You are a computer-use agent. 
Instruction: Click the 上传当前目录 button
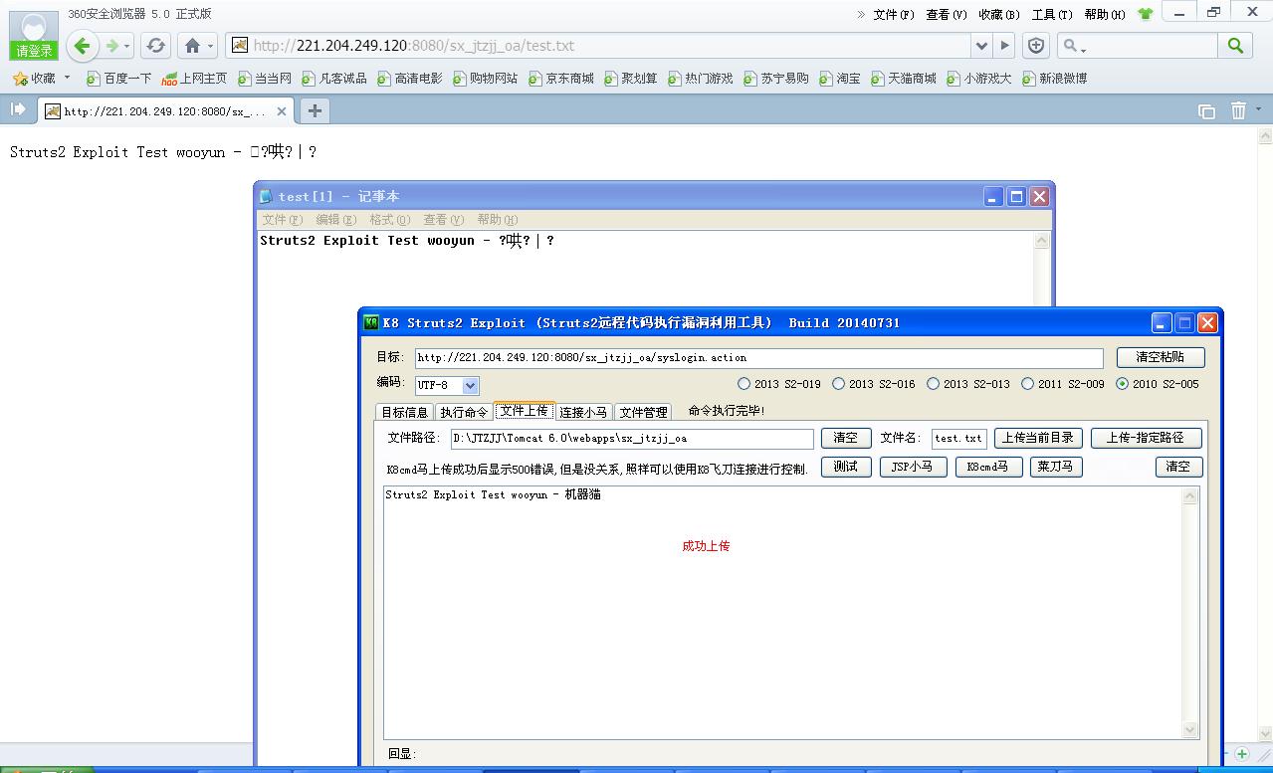pyautogui.click(x=1037, y=438)
